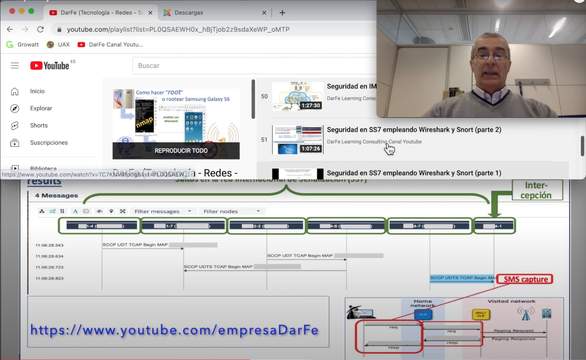
Task: Select the 1-4 node header
Action: tap(102, 226)
